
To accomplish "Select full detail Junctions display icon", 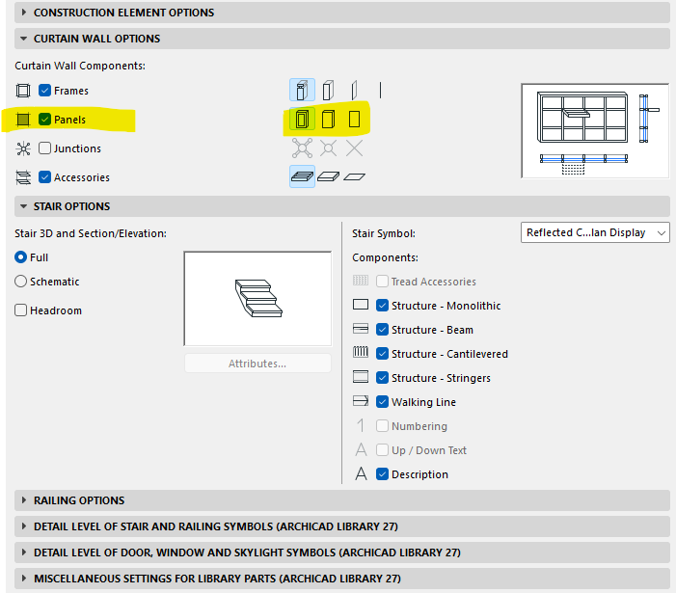I will tap(302, 148).
